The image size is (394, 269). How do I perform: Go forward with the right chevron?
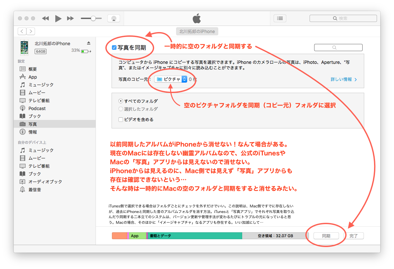pos(30,31)
